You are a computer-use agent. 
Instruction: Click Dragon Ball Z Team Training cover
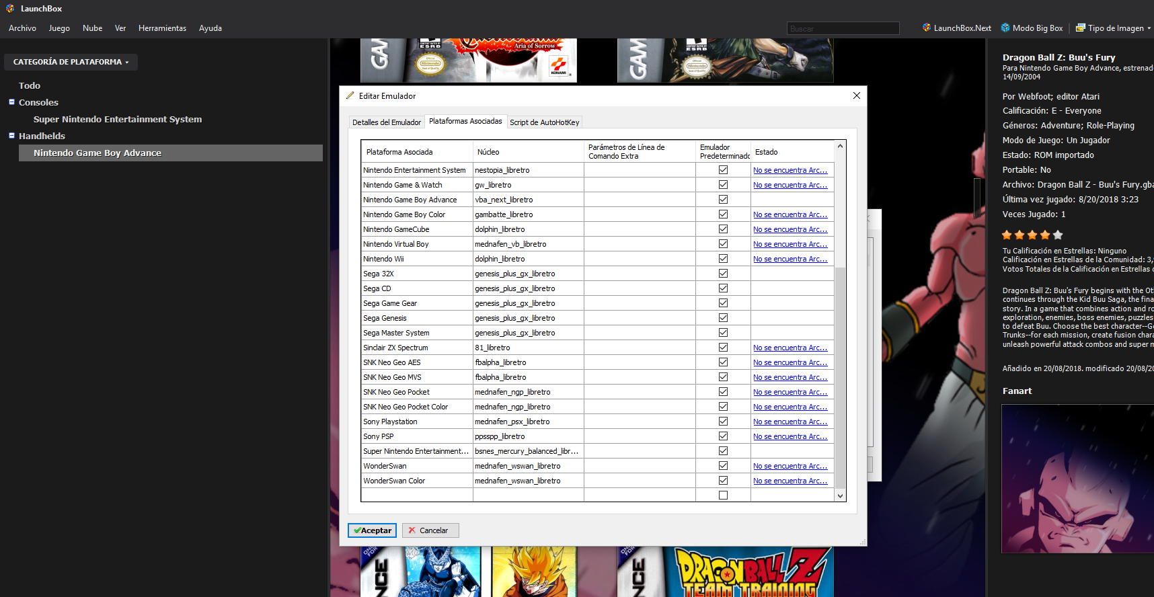point(725,571)
